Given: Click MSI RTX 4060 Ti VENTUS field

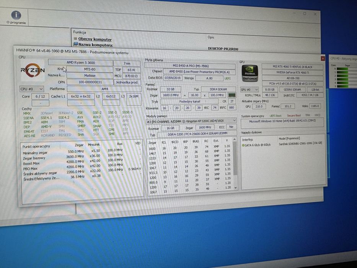Looking at the screenshot, I should (292, 67).
